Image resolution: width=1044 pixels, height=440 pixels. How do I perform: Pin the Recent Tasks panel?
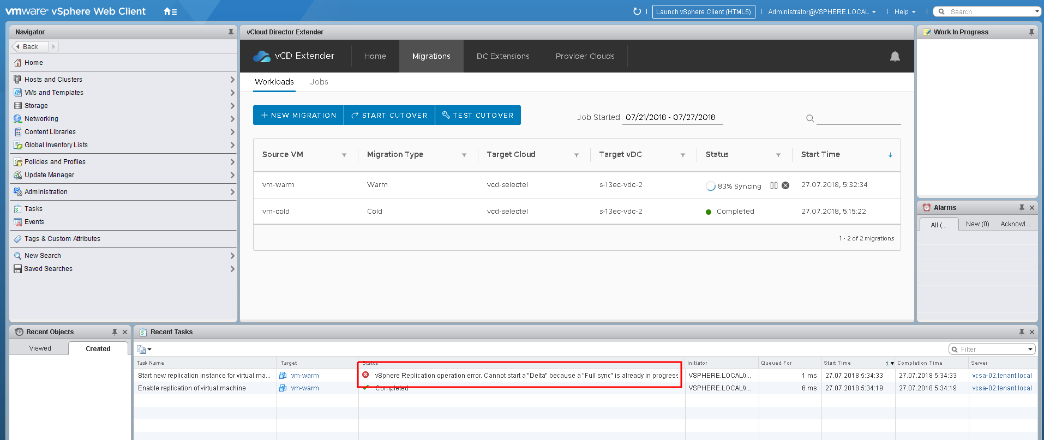(x=1022, y=332)
